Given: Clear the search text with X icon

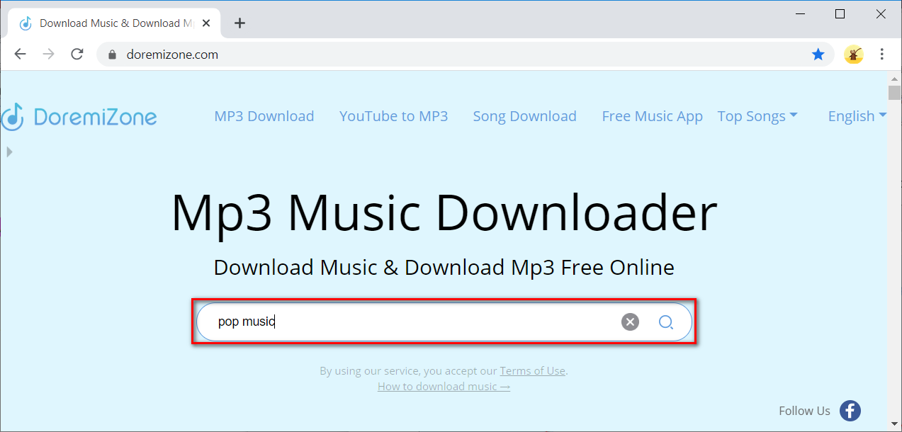Looking at the screenshot, I should coord(630,322).
